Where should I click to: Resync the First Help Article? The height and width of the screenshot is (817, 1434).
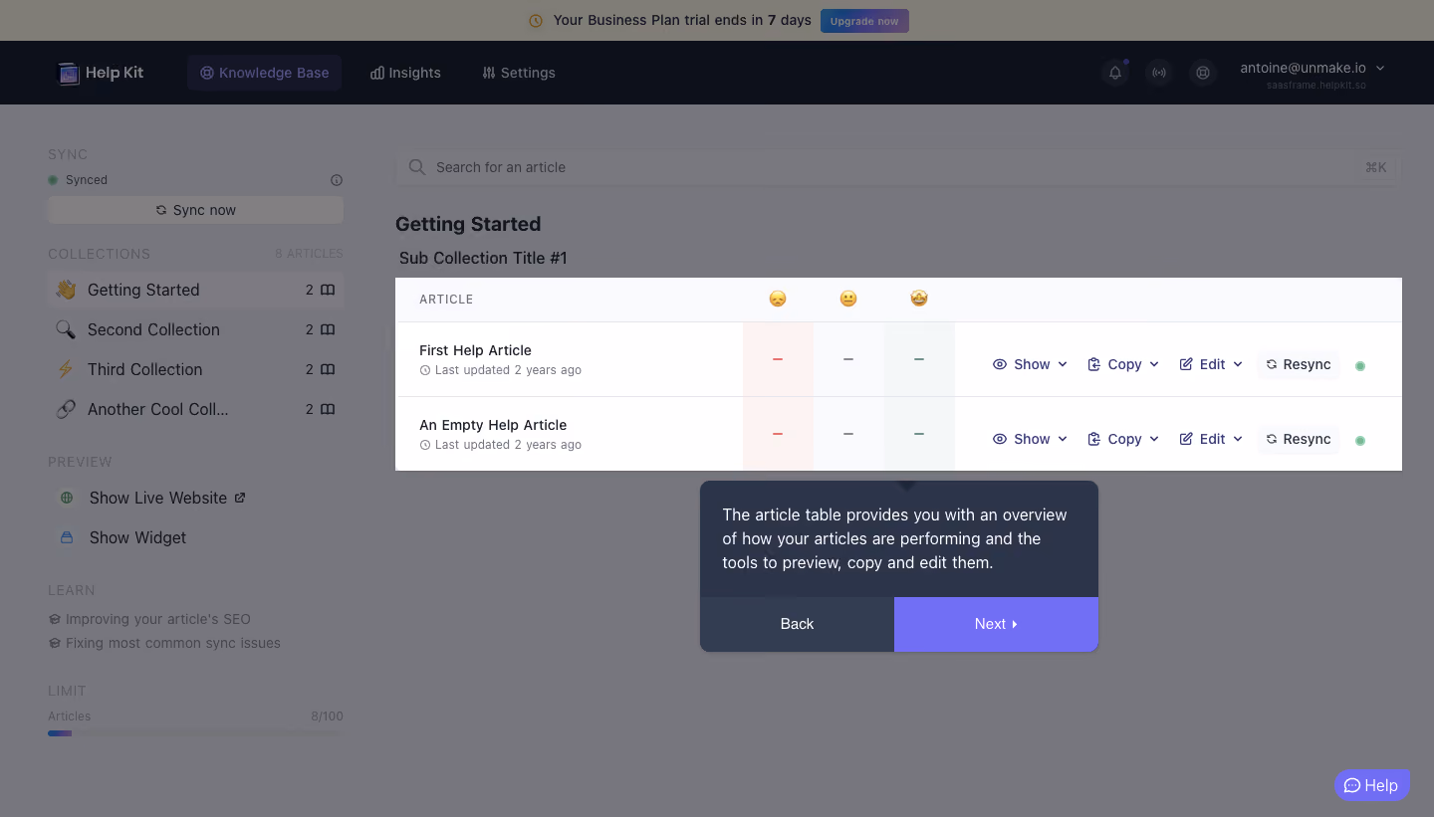click(1299, 364)
